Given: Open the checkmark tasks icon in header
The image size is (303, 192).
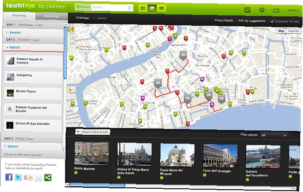Looking at the screenshot, I should tap(247, 10).
